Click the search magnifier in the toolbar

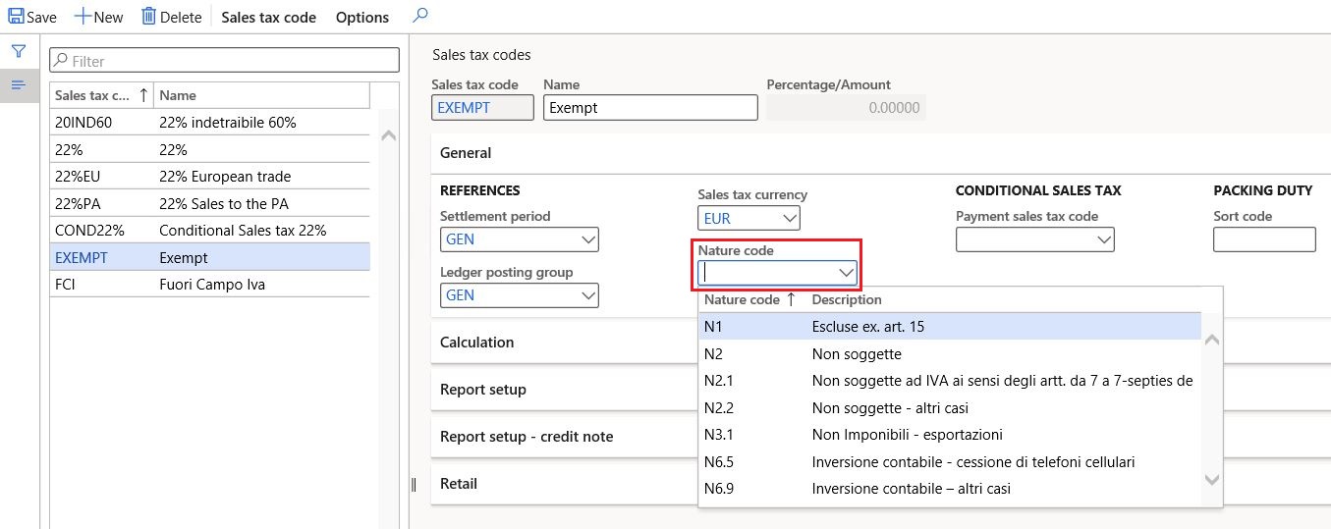coord(420,16)
